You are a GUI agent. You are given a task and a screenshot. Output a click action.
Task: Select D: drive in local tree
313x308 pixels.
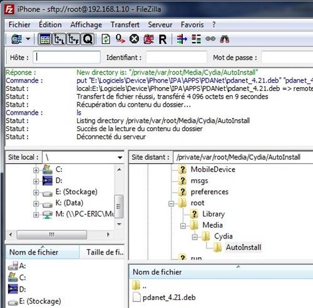coord(59,181)
